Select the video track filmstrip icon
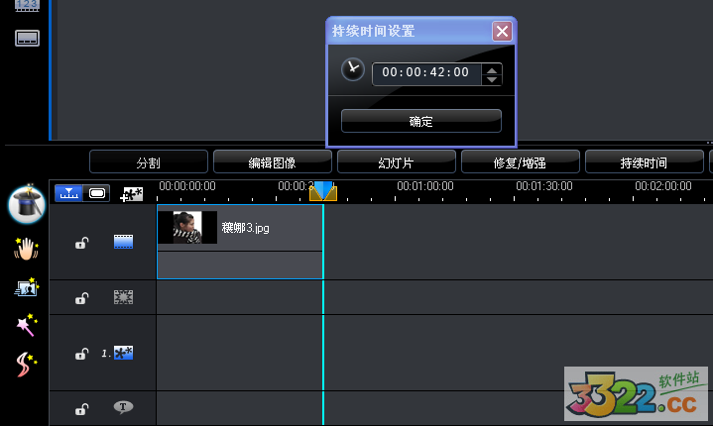This screenshot has width=713, height=426. pos(123,242)
